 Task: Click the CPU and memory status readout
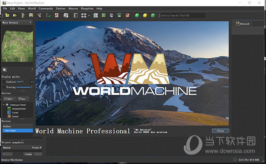tap(249, 160)
